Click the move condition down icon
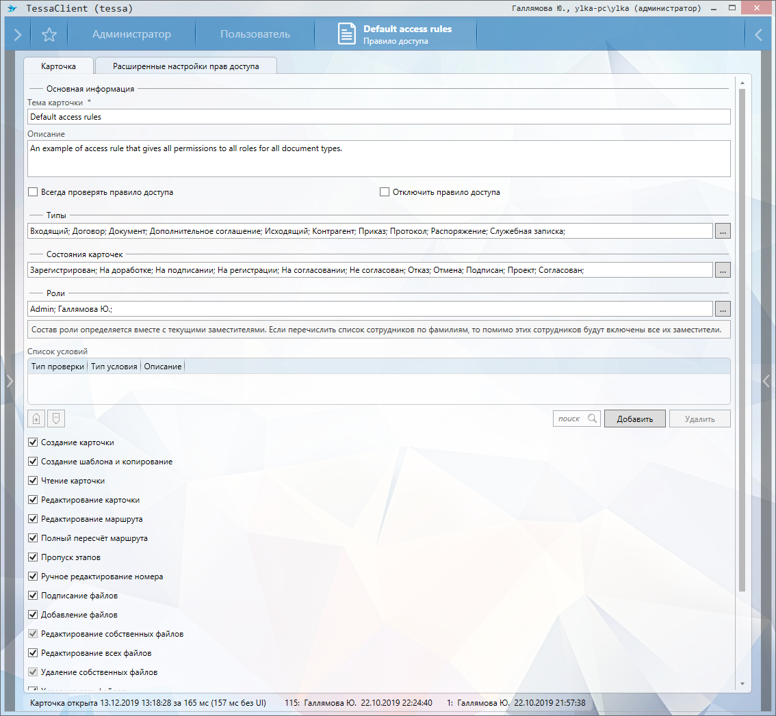 click(55, 419)
